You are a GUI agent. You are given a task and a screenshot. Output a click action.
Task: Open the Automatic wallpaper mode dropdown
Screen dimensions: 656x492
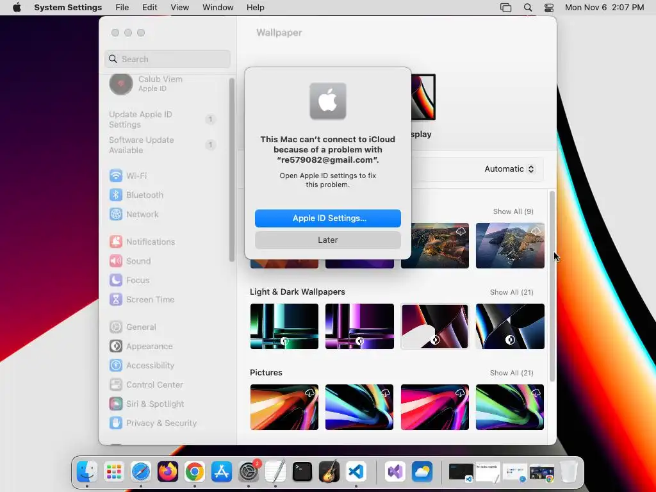509,169
